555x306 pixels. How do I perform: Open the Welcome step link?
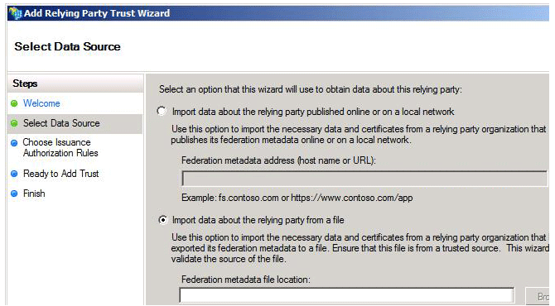(41, 103)
